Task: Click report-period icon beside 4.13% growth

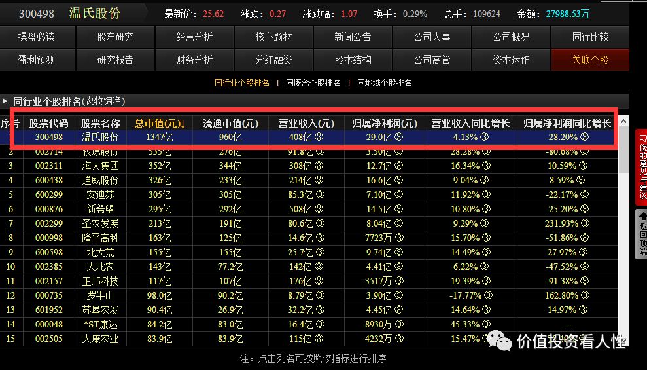Action: [x=484, y=137]
